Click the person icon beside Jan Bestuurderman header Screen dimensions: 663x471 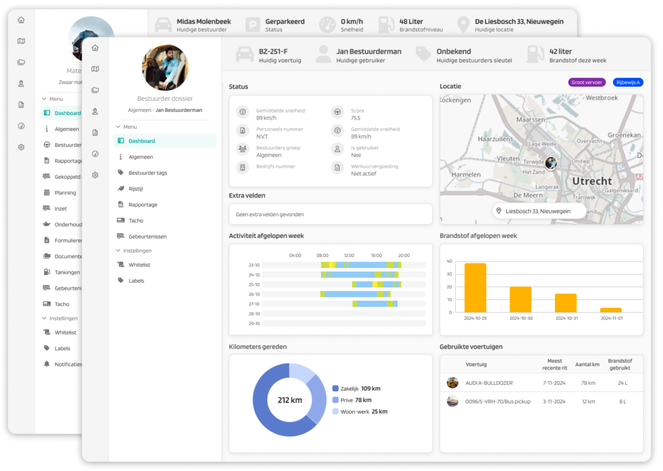coord(324,54)
